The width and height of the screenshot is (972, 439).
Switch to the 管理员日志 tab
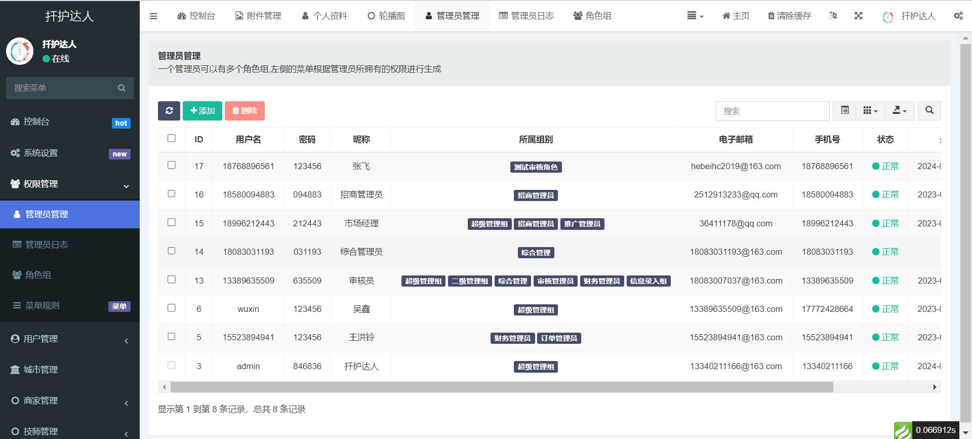[x=526, y=16]
